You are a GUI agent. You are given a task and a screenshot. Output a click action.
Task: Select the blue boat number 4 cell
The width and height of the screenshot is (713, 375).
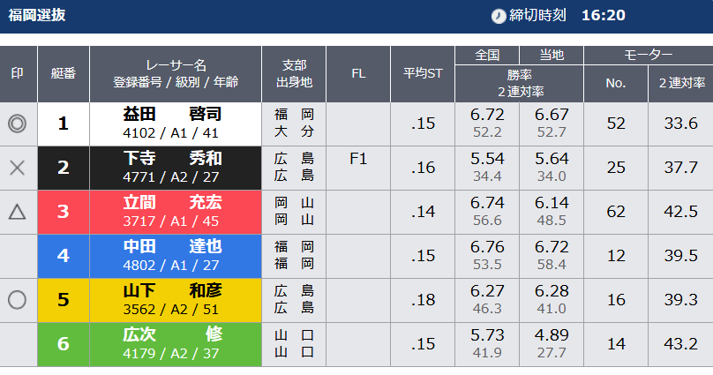tap(64, 257)
